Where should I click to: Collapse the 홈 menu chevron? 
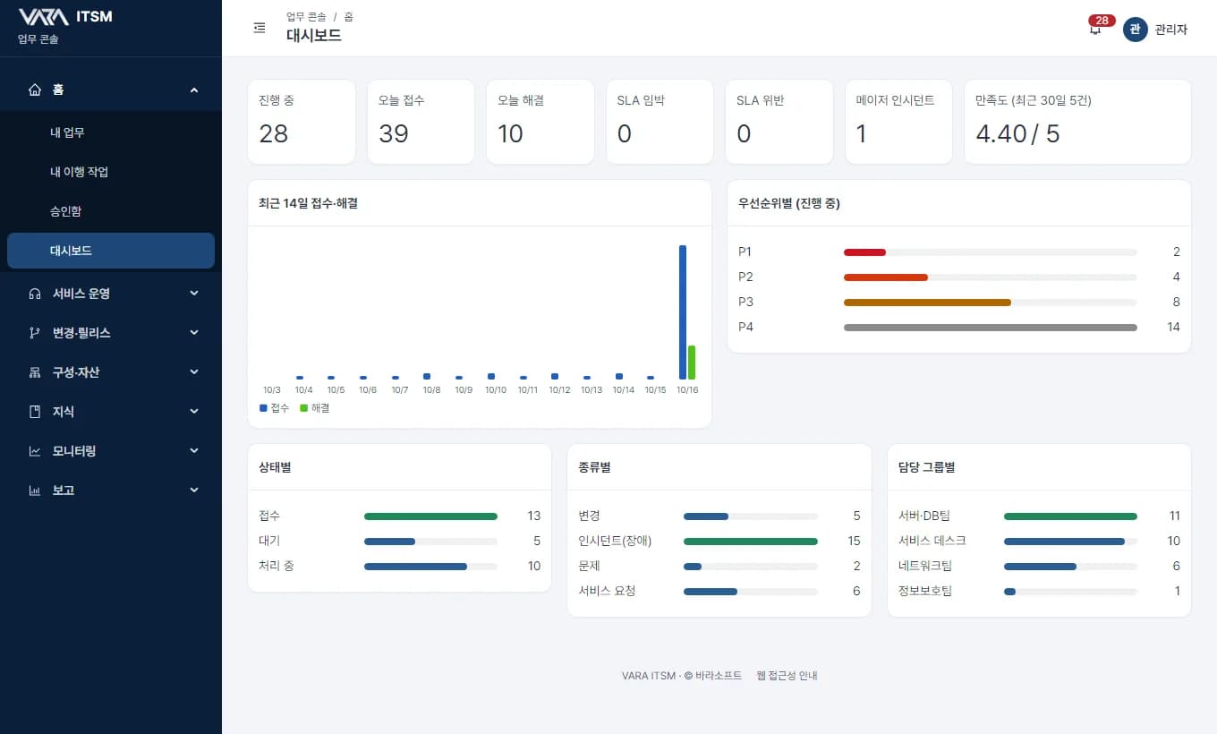pos(194,90)
